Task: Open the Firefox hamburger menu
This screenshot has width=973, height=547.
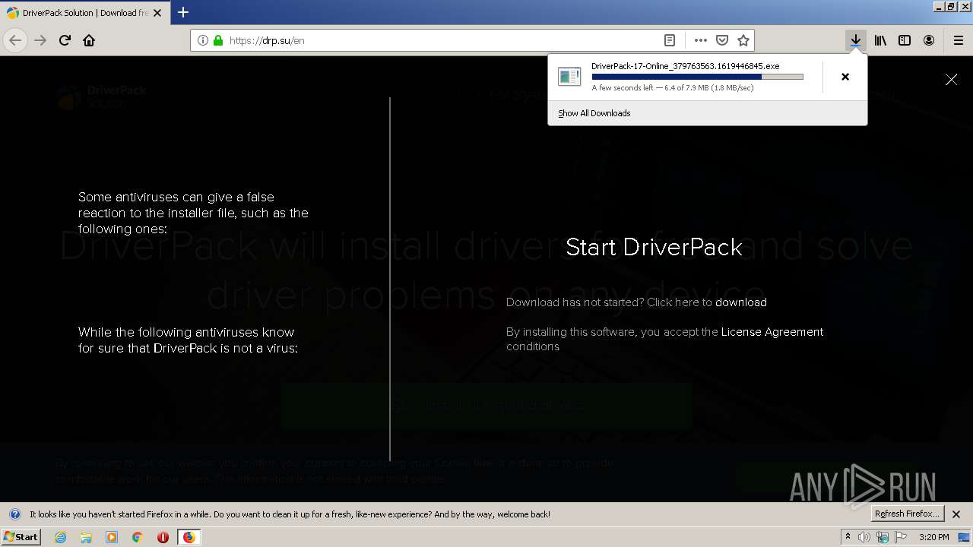Action: click(958, 40)
